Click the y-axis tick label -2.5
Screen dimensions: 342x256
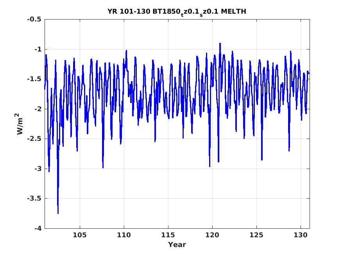click(x=34, y=139)
